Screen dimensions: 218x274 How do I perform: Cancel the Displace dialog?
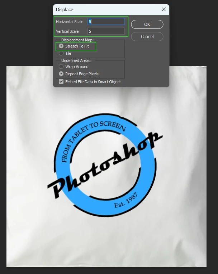tap(147, 36)
